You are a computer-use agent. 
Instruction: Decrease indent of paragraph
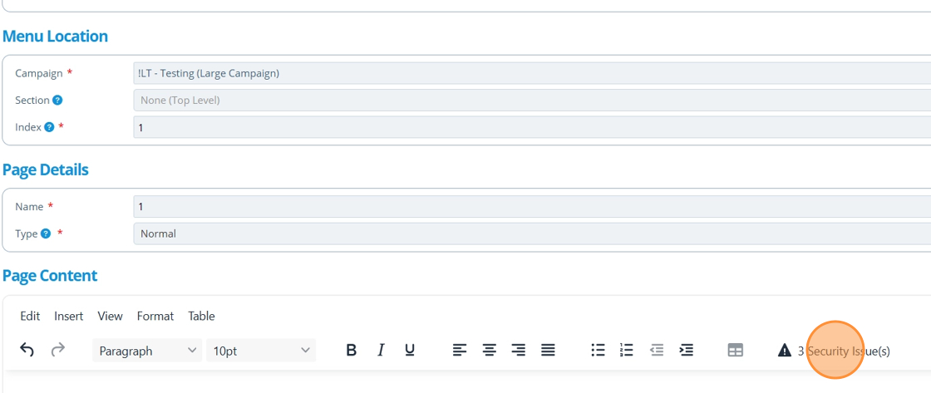[657, 351]
